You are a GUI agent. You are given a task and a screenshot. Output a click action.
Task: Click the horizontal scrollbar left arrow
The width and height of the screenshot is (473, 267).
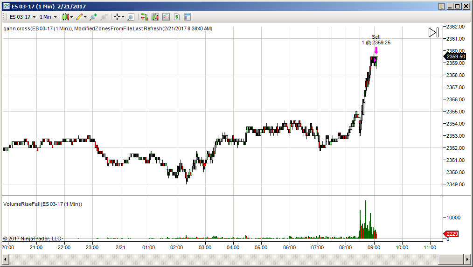point(6,260)
